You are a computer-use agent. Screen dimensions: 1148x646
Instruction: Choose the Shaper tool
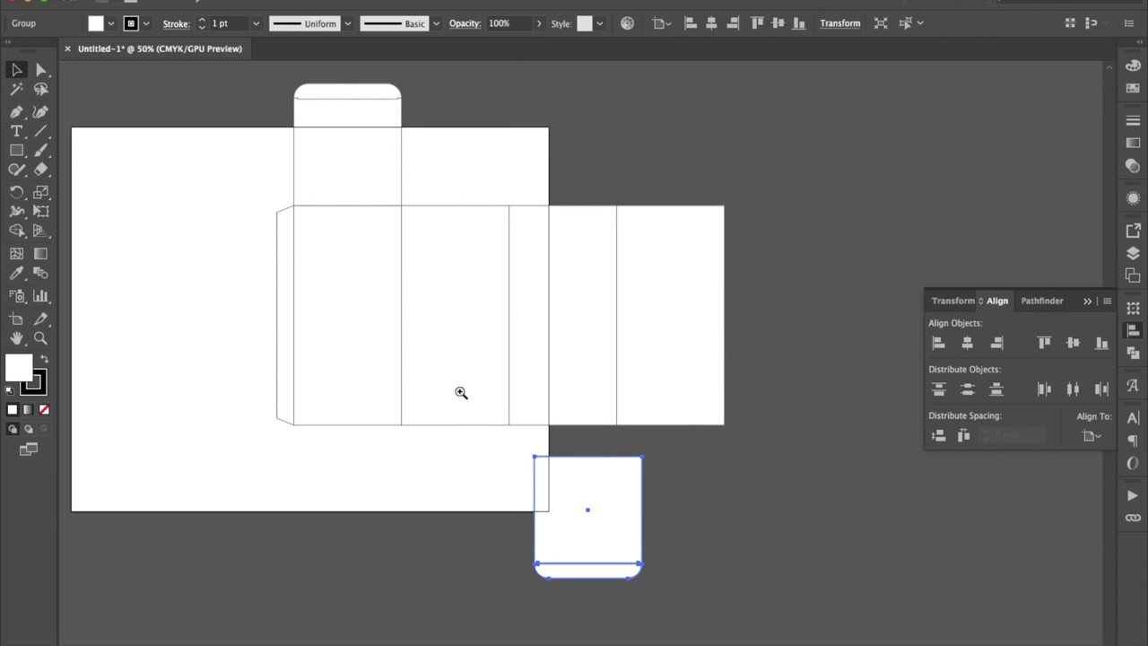pyautogui.click(x=17, y=170)
